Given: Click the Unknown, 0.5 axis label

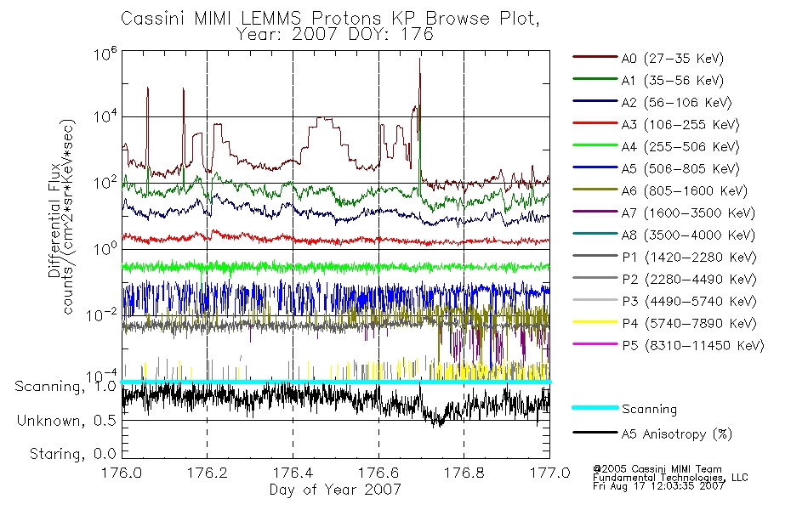Looking at the screenshot, I should (x=66, y=421).
